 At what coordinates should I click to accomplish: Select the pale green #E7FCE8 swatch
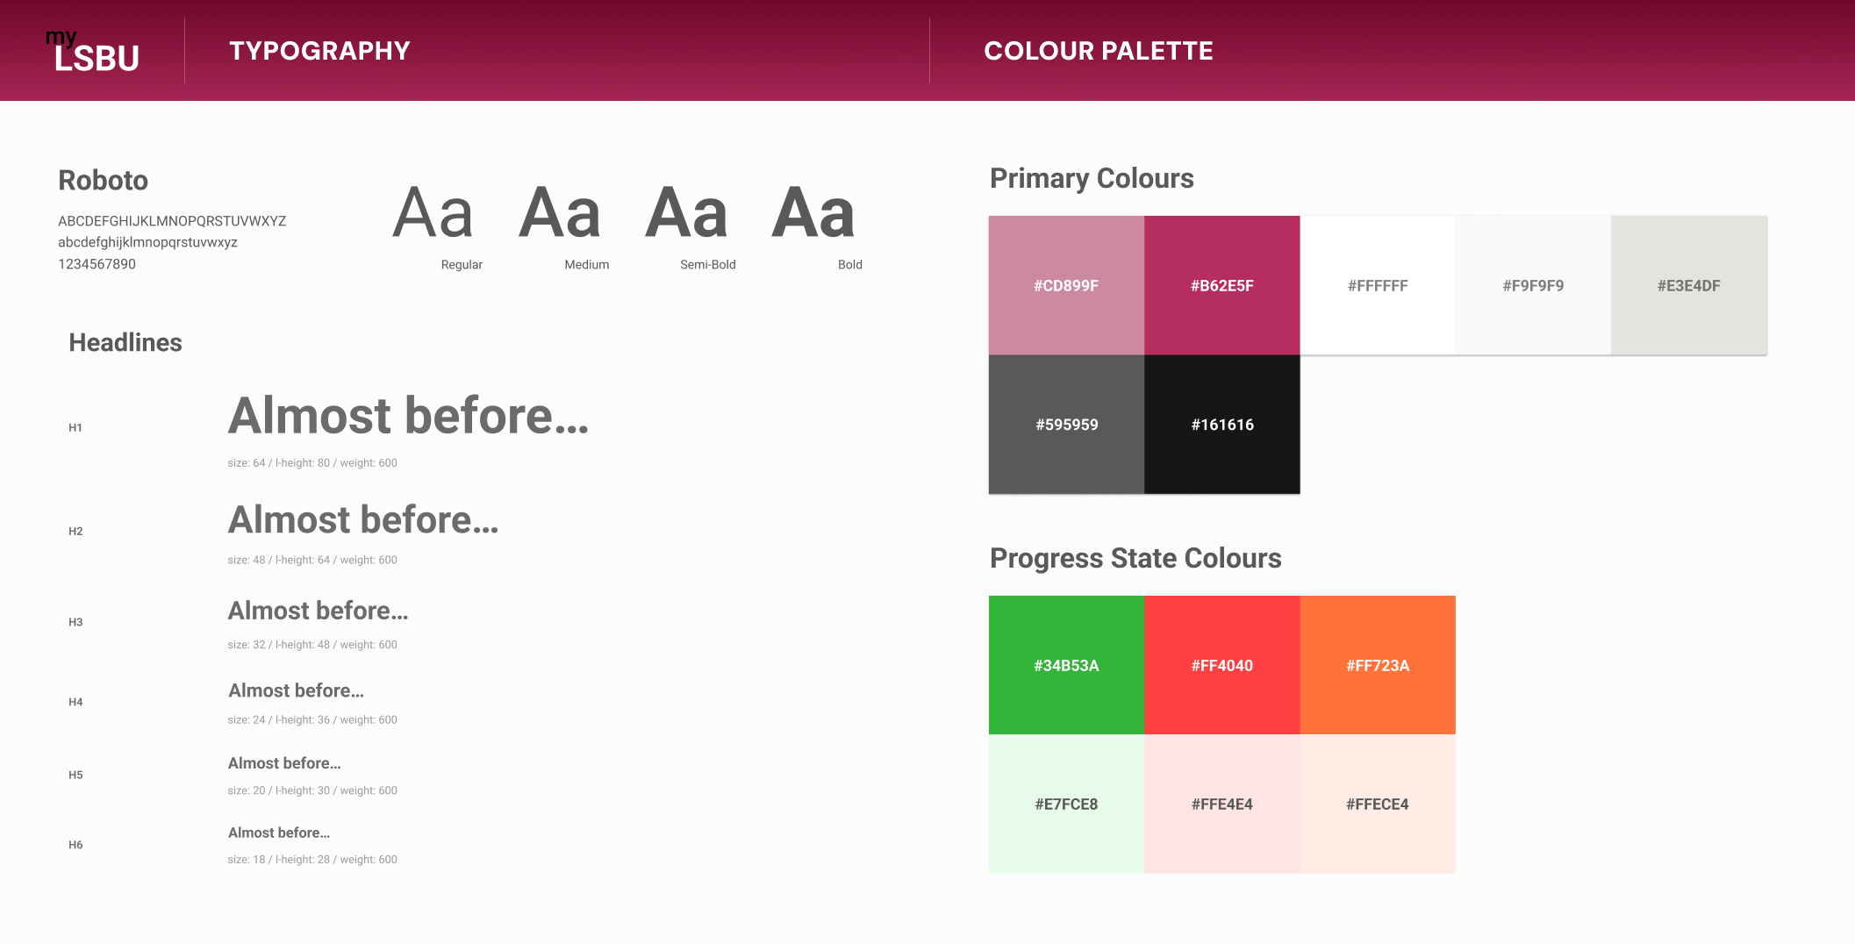(1066, 804)
